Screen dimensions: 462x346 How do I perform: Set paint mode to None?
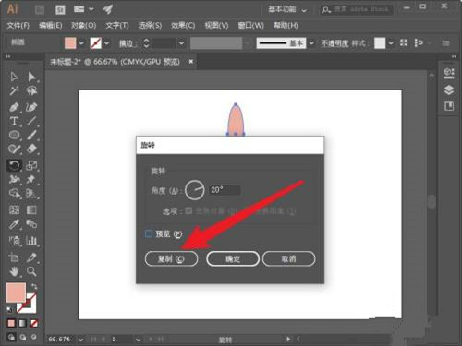[x=34, y=323]
